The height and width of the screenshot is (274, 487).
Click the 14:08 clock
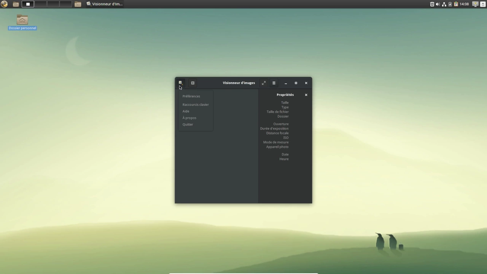click(464, 4)
